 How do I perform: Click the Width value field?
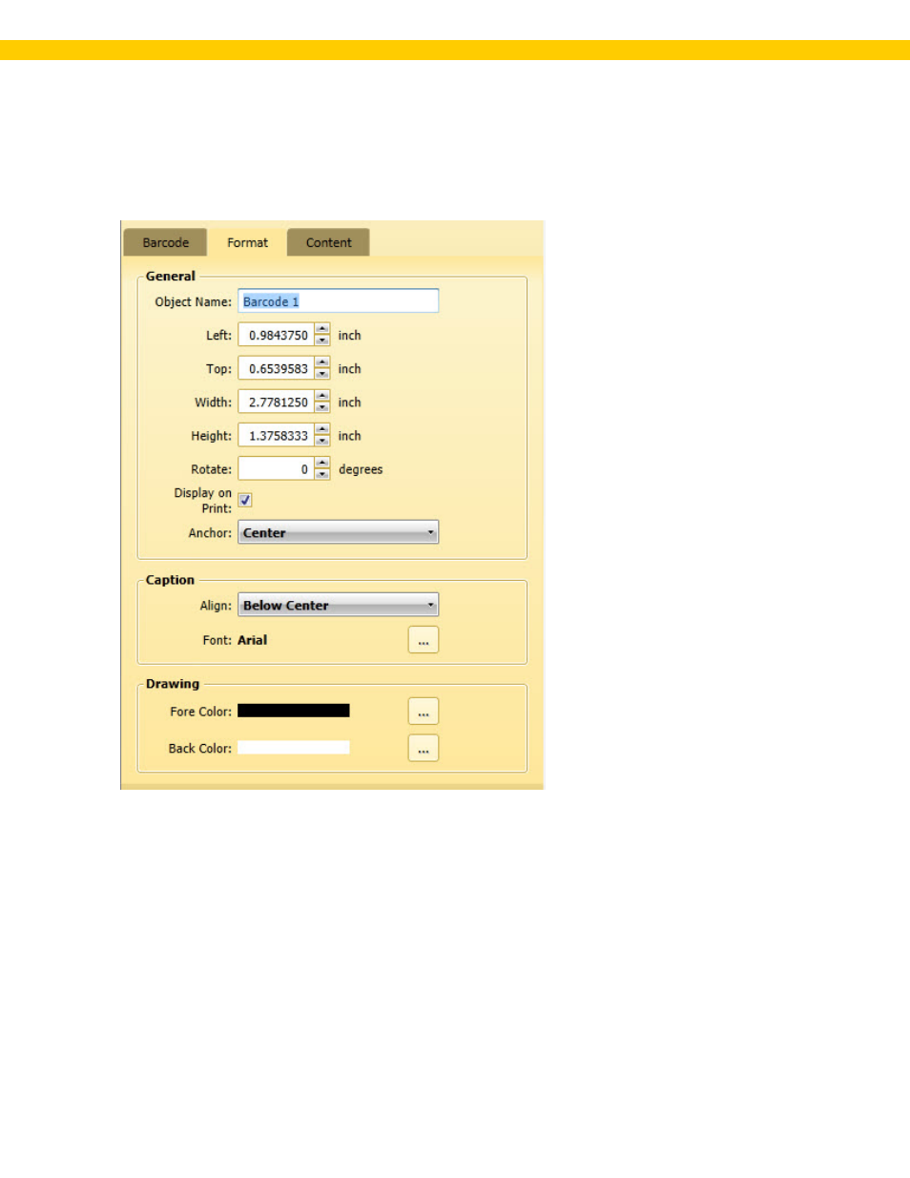tap(276, 402)
